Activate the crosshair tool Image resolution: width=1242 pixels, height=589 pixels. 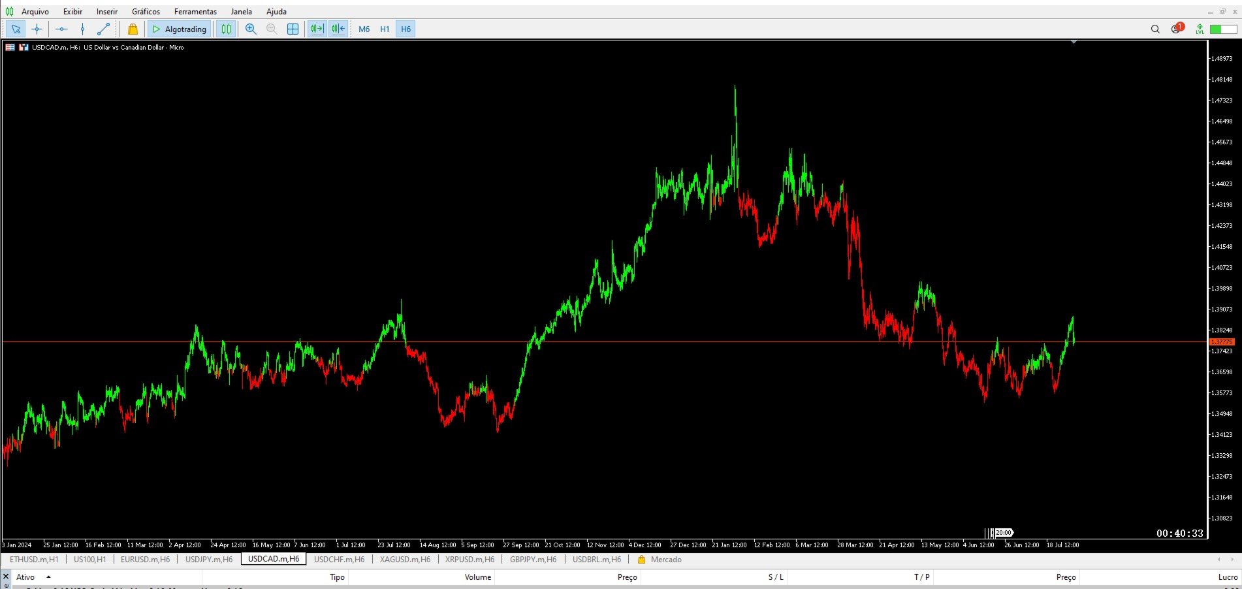pyautogui.click(x=37, y=29)
